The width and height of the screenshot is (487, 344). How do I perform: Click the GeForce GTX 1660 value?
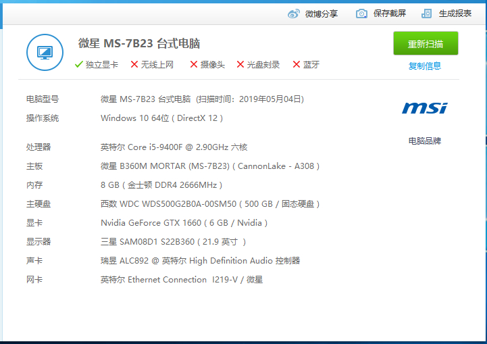tap(184, 223)
